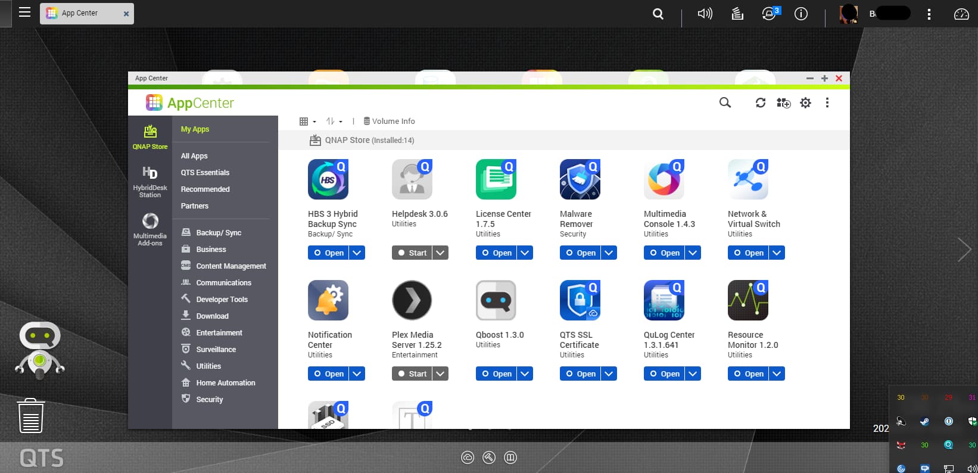
Task: Refresh the App Center app list
Action: [761, 103]
